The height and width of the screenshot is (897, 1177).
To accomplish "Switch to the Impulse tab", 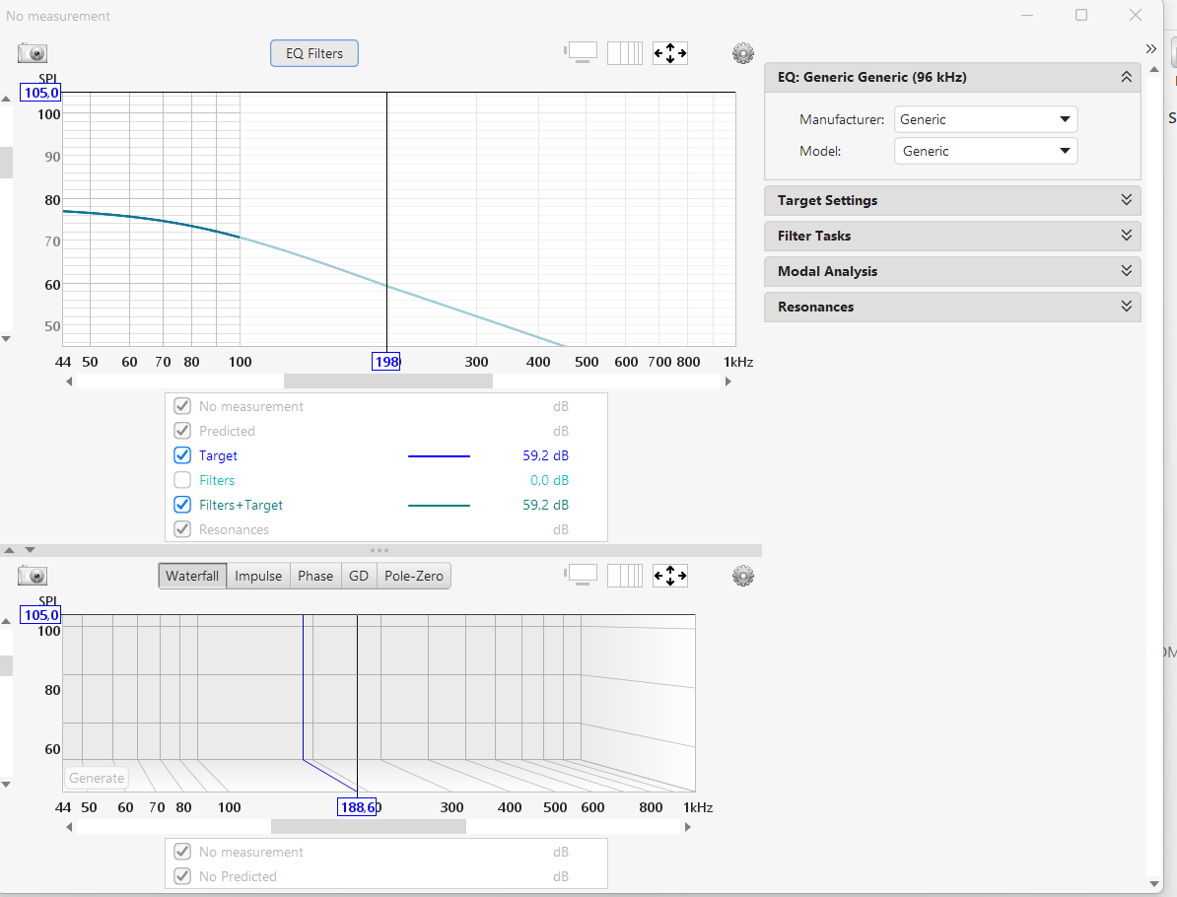I will pyautogui.click(x=258, y=576).
